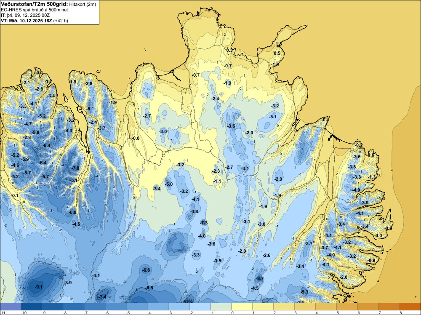The image size is (421, 315).
Task: Select the darkest orange swatch right of 8
Action: 410,307
